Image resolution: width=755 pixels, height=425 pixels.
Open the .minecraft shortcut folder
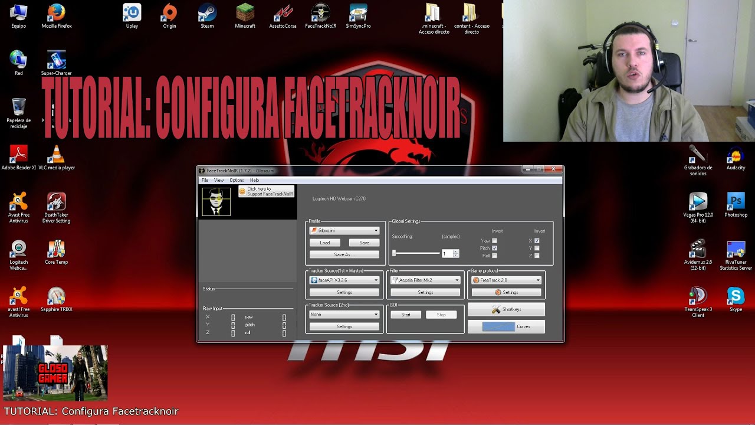point(434,18)
